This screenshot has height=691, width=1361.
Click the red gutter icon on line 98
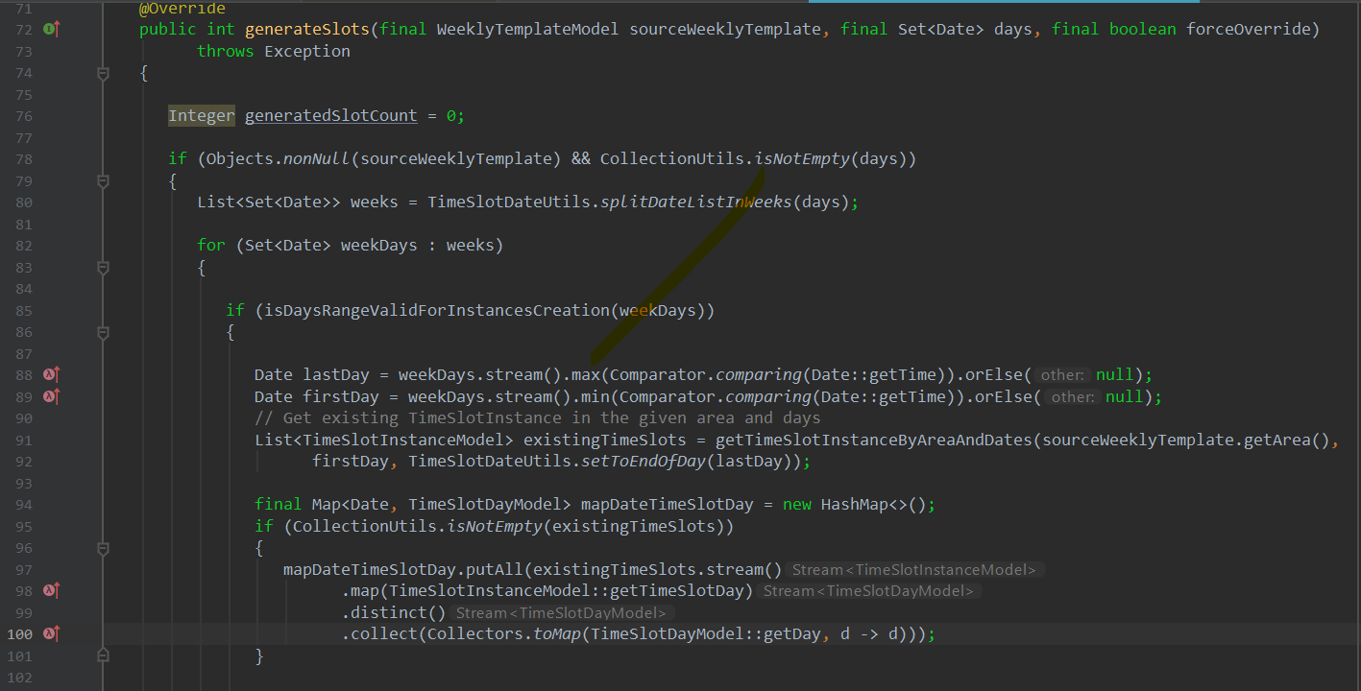coord(51,590)
